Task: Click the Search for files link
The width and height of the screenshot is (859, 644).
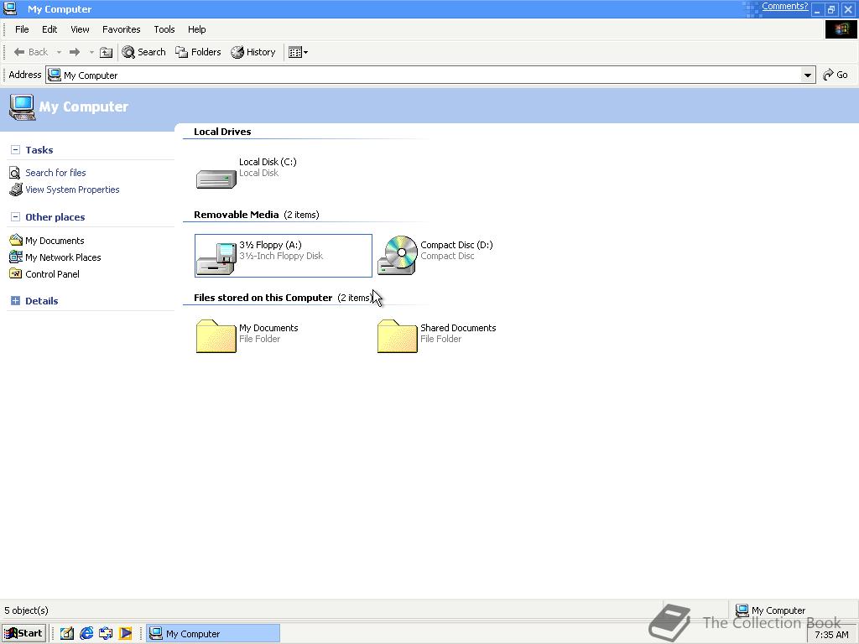Action: (55, 173)
